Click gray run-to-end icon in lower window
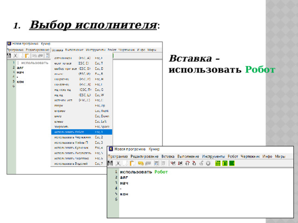The width and height of the screenshot is (298, 223). [201, 163]
